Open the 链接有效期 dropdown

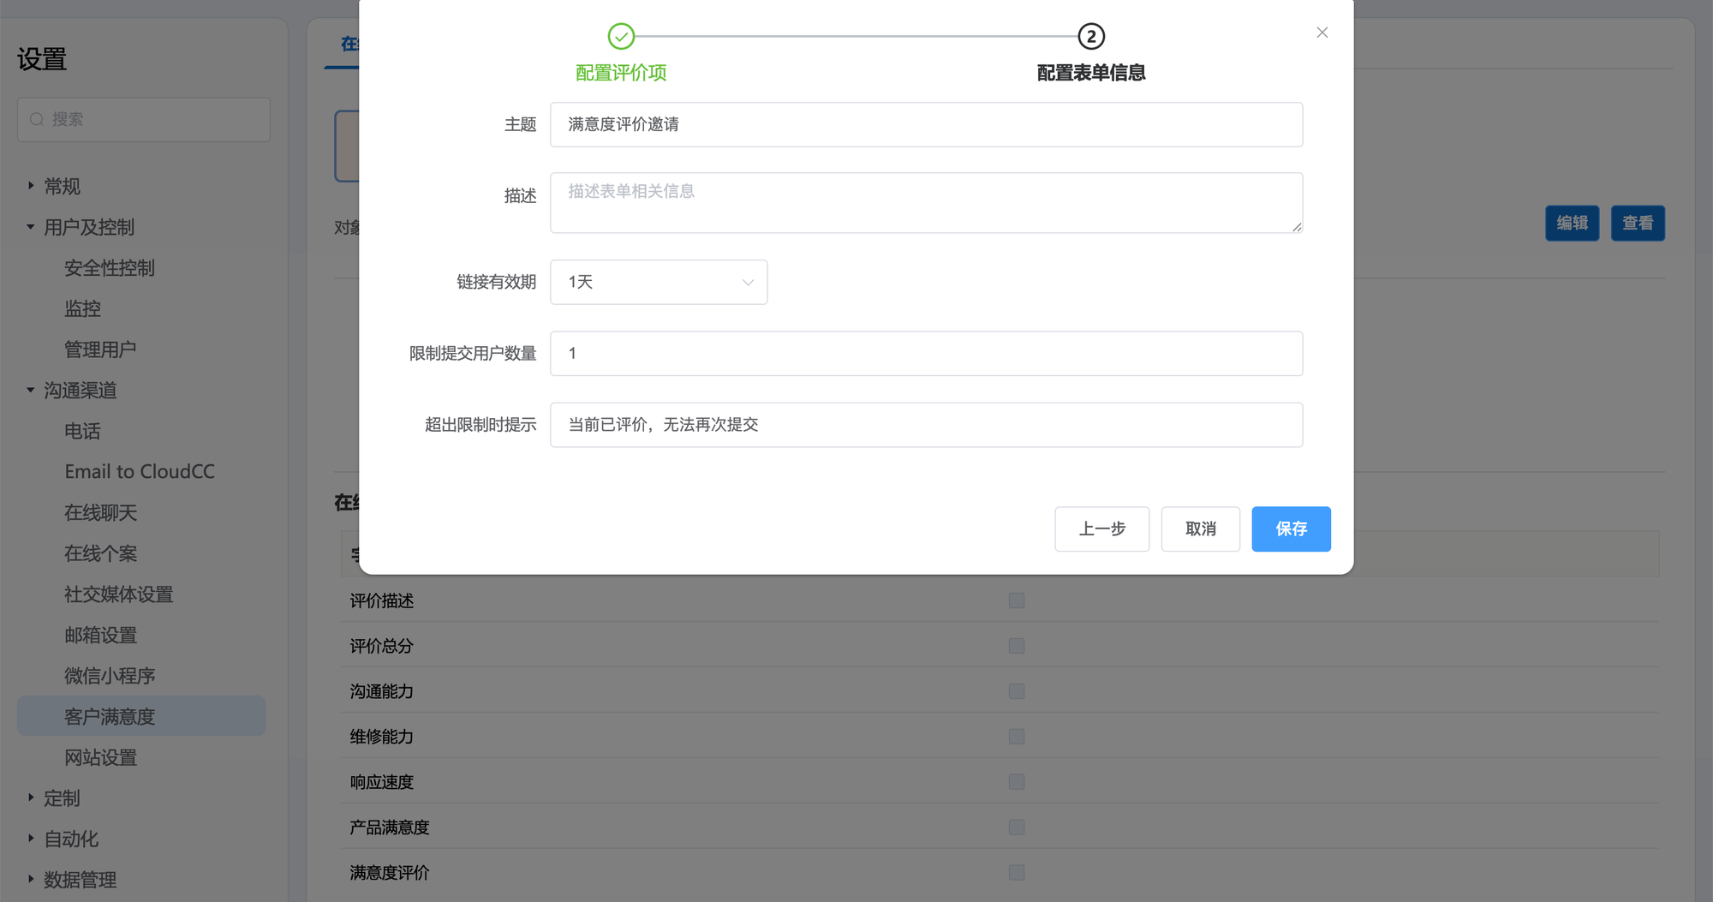tap(658, 282)
